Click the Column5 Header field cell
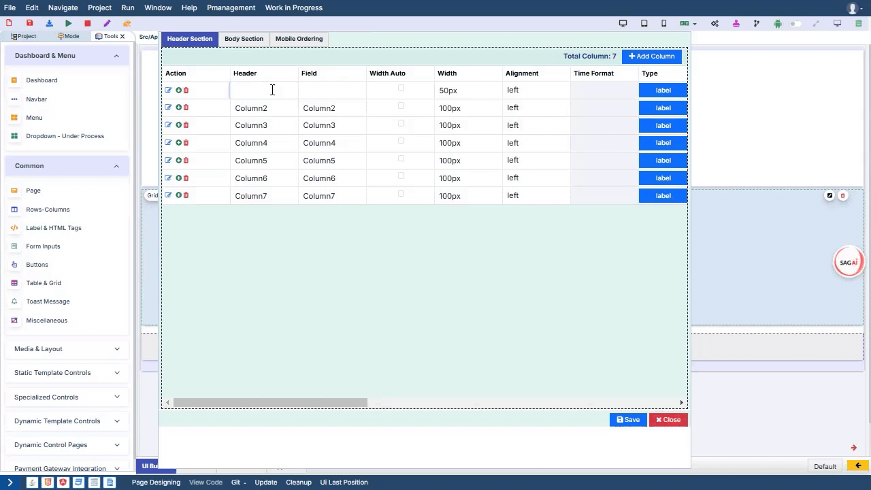The height and width of the screenshot is (490, 871). pos(264,161)
